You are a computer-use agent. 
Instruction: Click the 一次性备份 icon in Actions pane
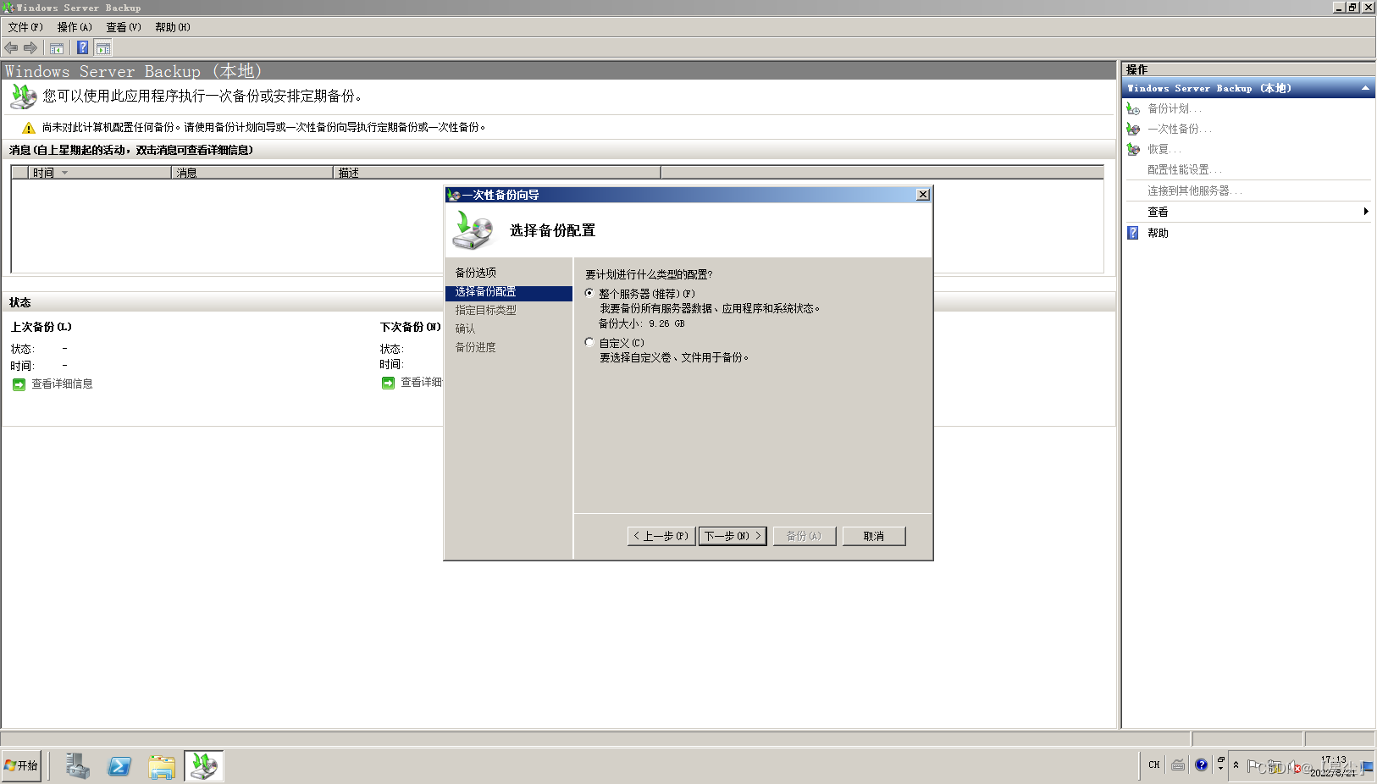pos(1133,129)
